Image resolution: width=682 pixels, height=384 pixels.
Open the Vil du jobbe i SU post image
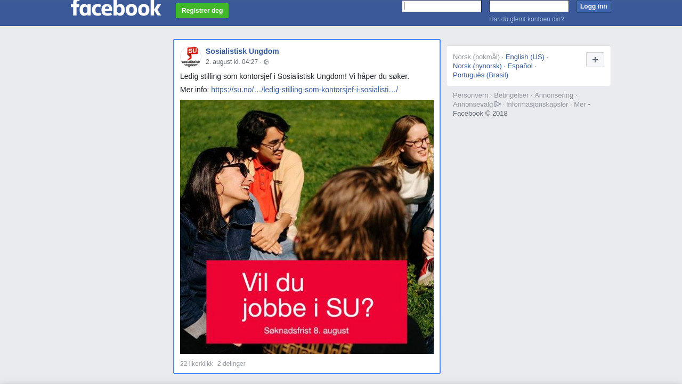(x=307, y=227)
